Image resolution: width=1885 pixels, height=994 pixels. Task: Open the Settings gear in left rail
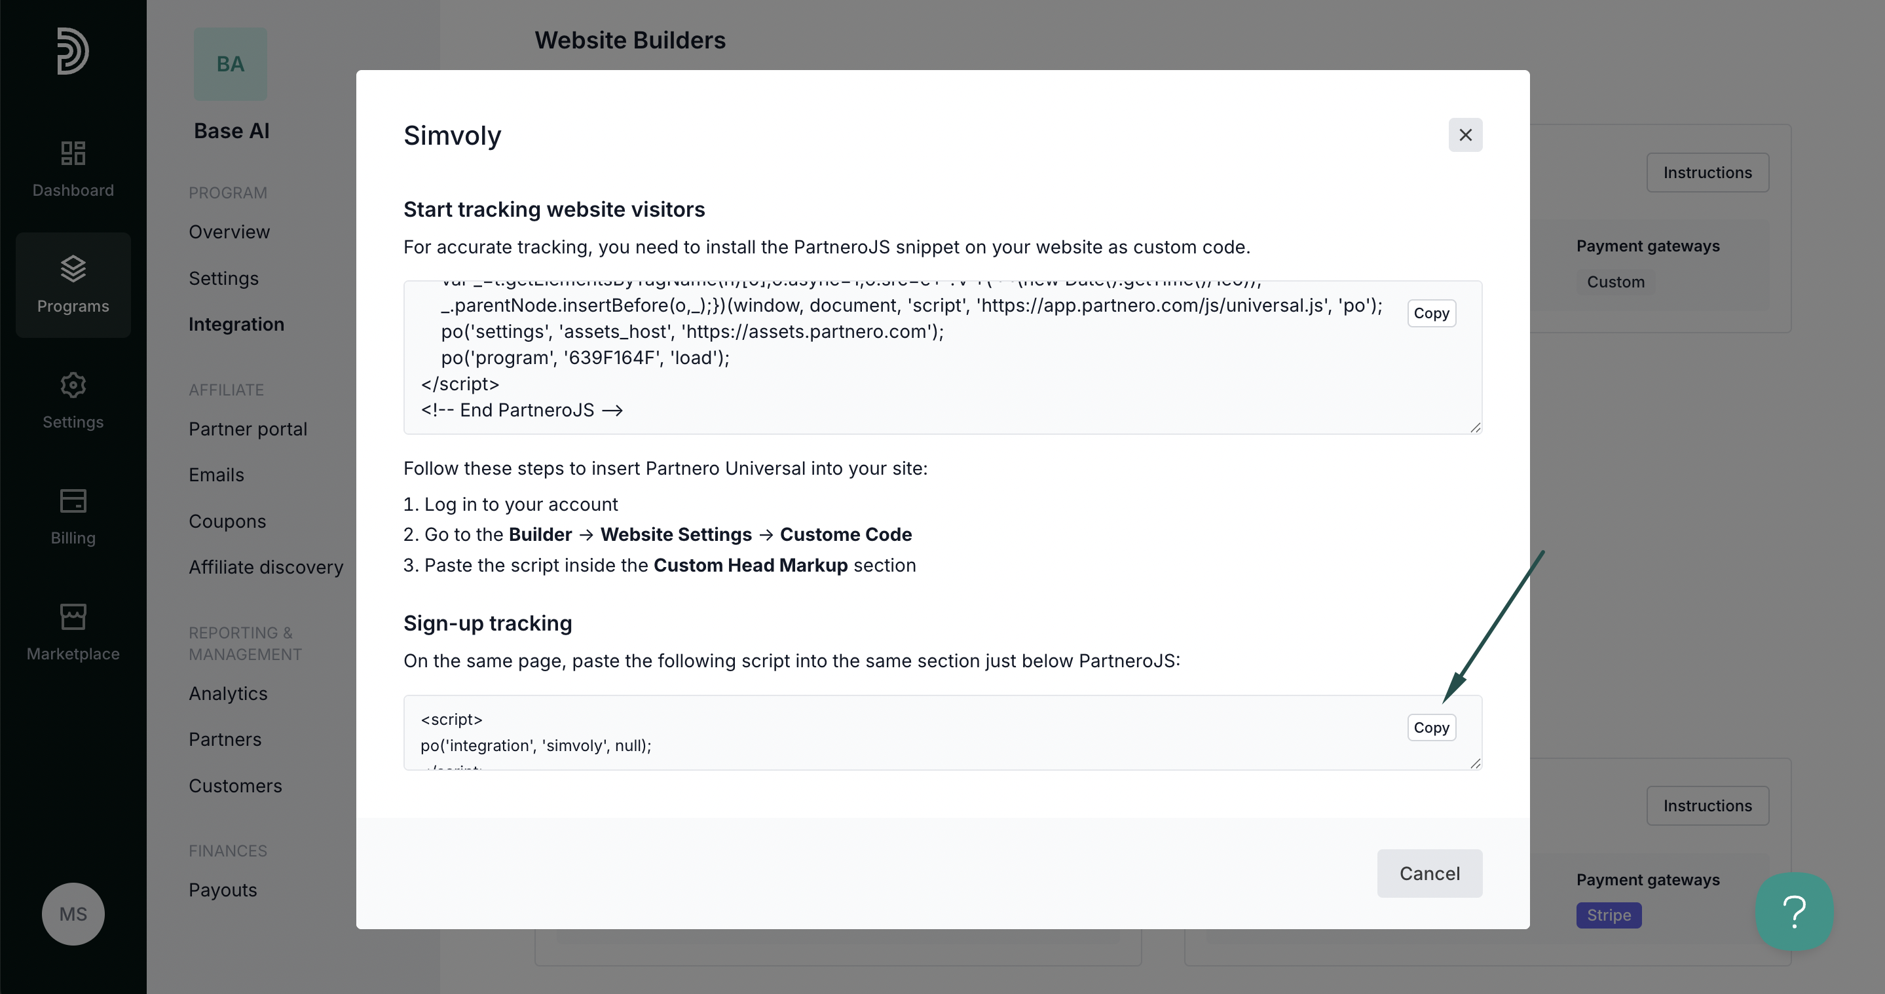pyautogui.click(x=73, y=385)
